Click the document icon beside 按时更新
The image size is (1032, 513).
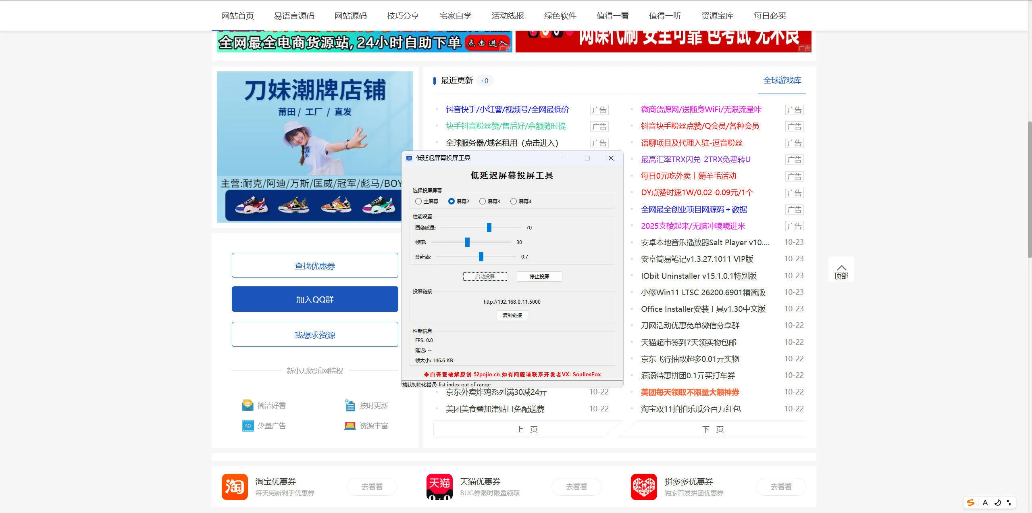click(349, 405)
